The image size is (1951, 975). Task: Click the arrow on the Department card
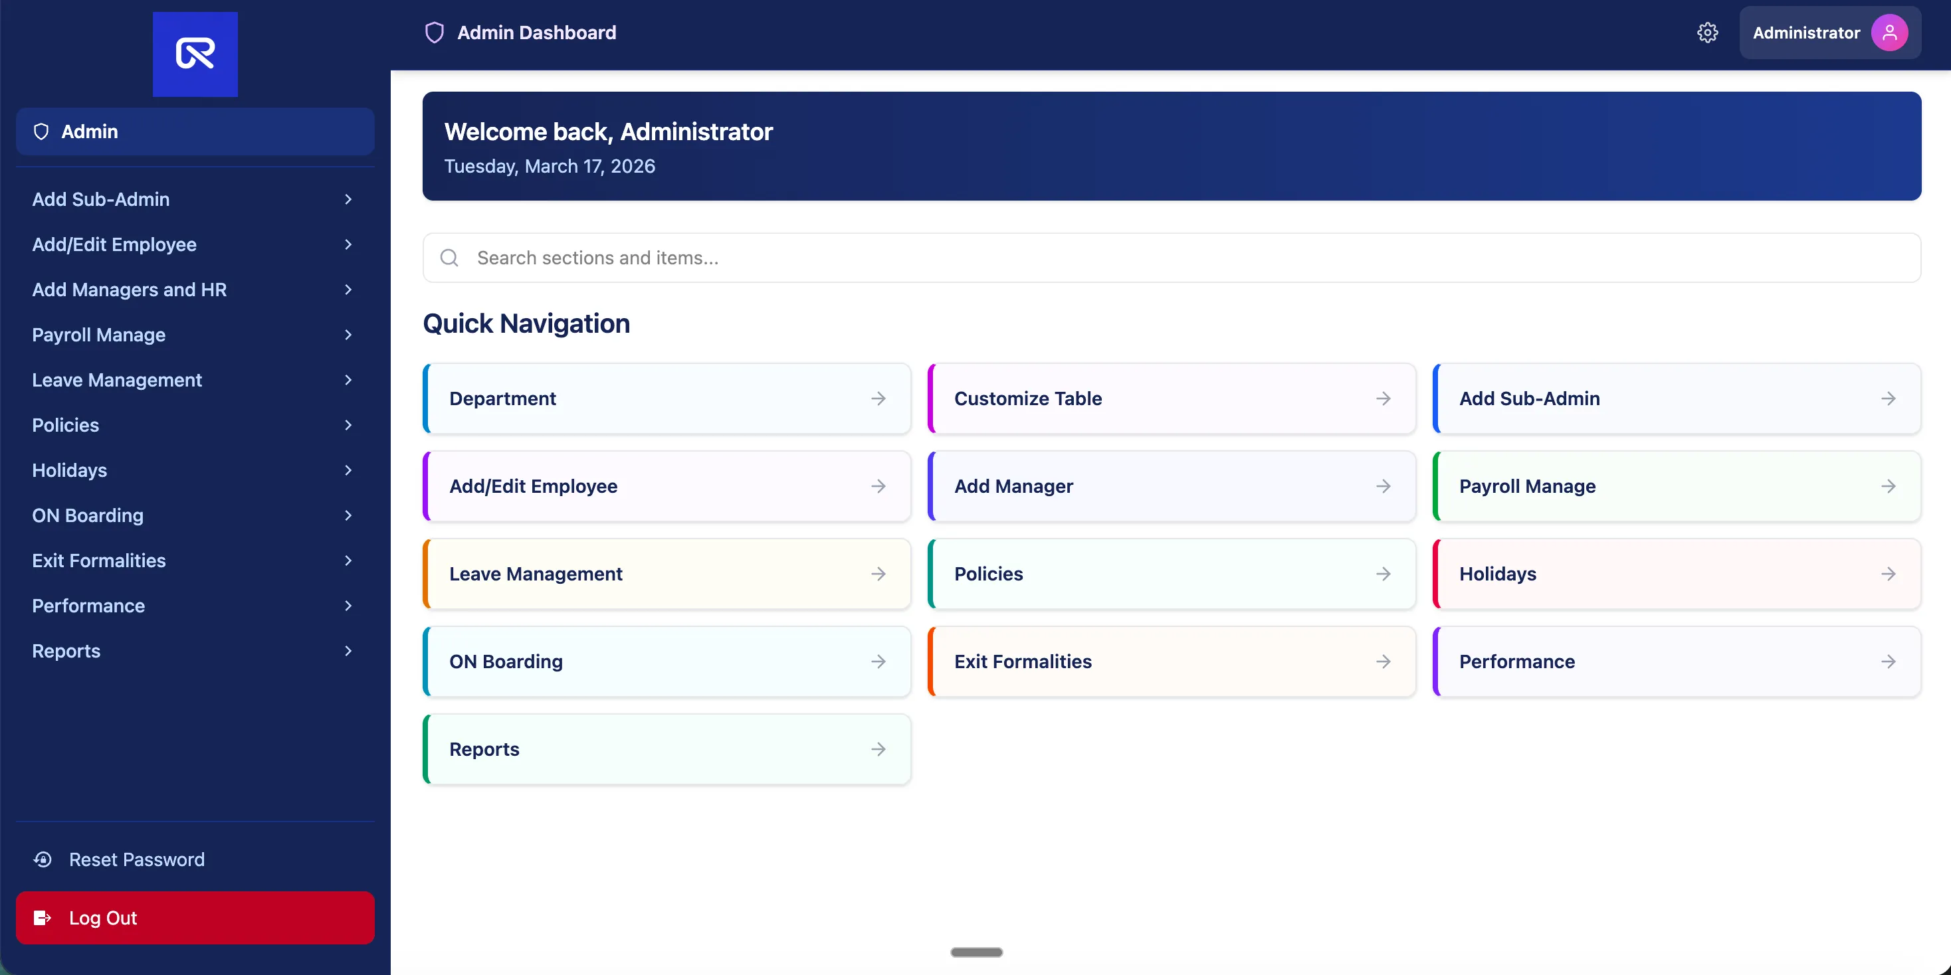(878, 399)
